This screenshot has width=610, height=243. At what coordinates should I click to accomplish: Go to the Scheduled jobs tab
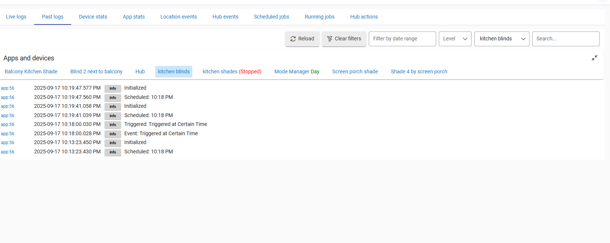pos(271,17)
